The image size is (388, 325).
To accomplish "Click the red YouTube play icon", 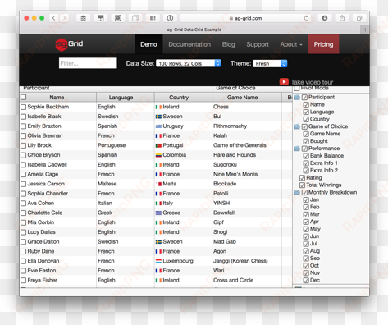I will (x=284, y=81).
